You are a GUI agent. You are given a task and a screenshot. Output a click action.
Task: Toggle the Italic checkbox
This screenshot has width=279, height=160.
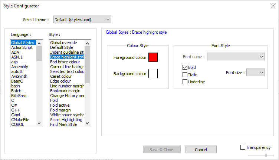tap(185, 75)
